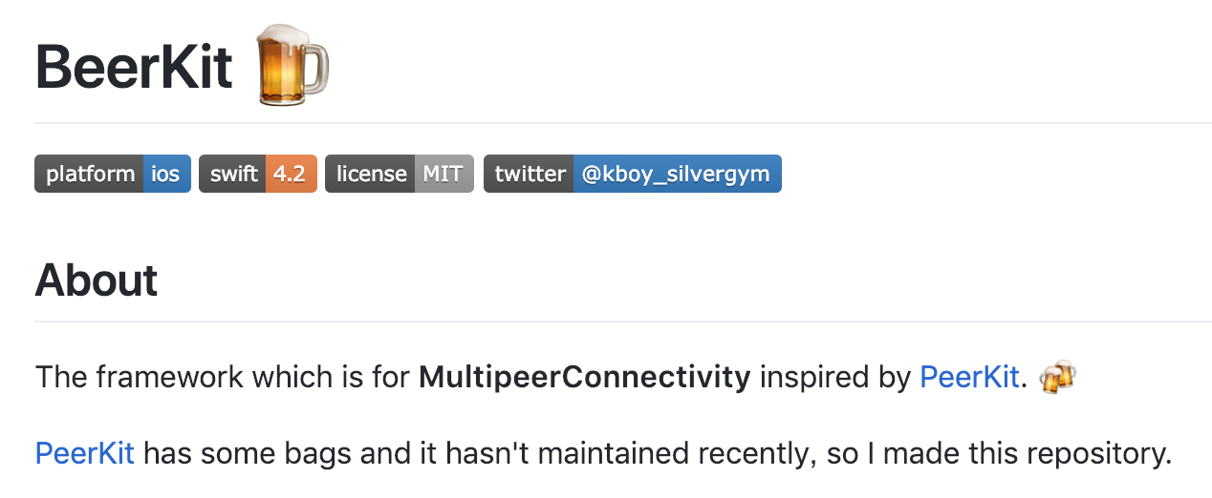Open the twitter @kboy_silvergym badge
1212x498 pixels.
click(632, 174)
